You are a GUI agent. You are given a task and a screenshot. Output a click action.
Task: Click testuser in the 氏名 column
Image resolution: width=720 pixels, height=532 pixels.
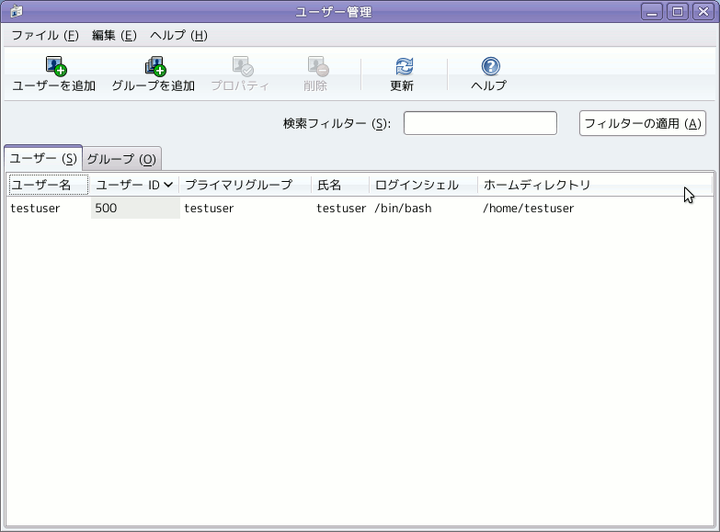pos(341,209)
